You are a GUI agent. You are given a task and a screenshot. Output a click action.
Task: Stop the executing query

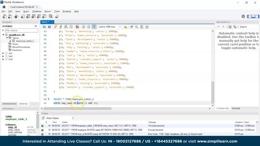click(x=71, y=27)
